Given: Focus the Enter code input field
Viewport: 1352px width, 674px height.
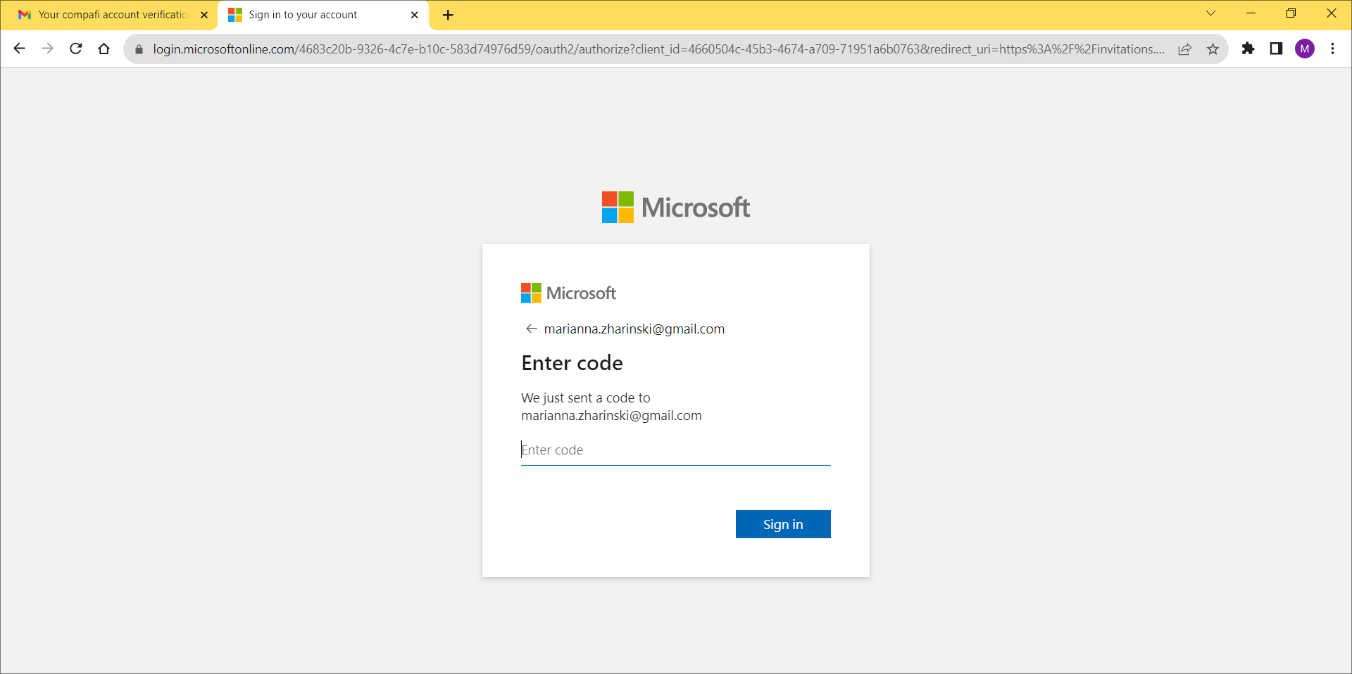Looking at the screenshot, I should (675, 450).
